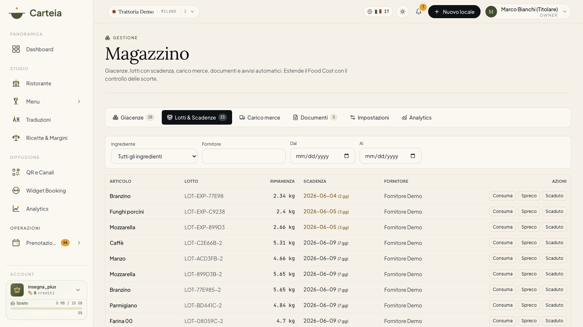Image resolution: width=583 pixels, height=327 pixels.
Task: Expand Trattoria Demo location selector
Action: point(153,12)
